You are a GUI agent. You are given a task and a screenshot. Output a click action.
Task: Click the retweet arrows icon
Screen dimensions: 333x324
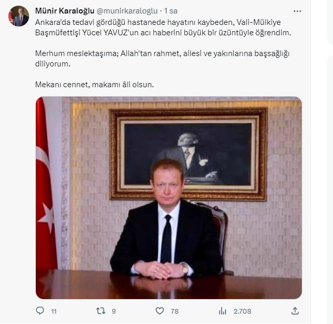[x=101, y=311]
